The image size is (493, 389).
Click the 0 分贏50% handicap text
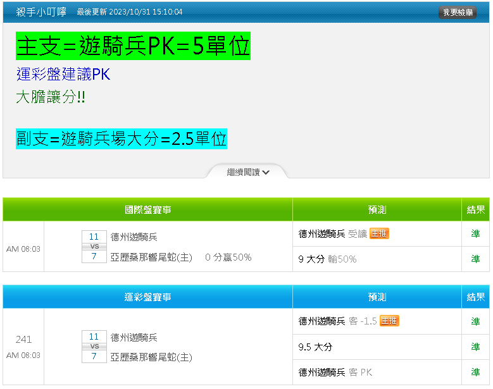point(228,257)
